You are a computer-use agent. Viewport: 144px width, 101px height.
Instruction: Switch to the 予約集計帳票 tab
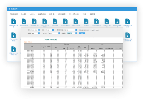click(14, 14)
